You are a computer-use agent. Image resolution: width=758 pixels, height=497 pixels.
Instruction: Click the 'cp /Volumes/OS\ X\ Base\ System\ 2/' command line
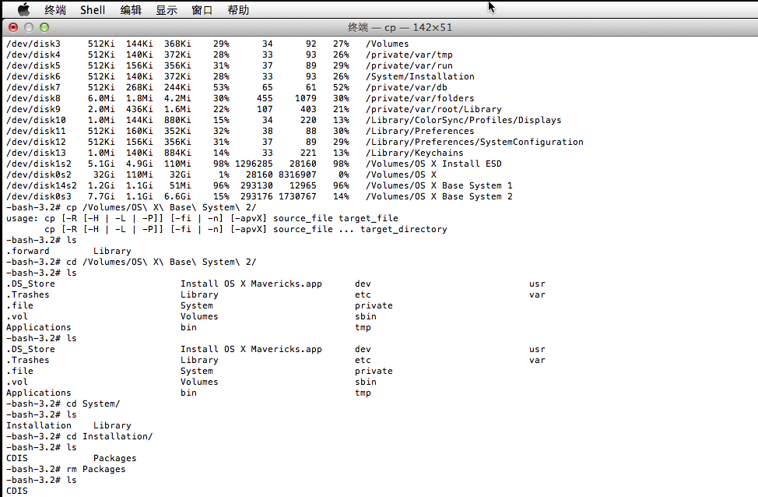[x=161, y=207]
